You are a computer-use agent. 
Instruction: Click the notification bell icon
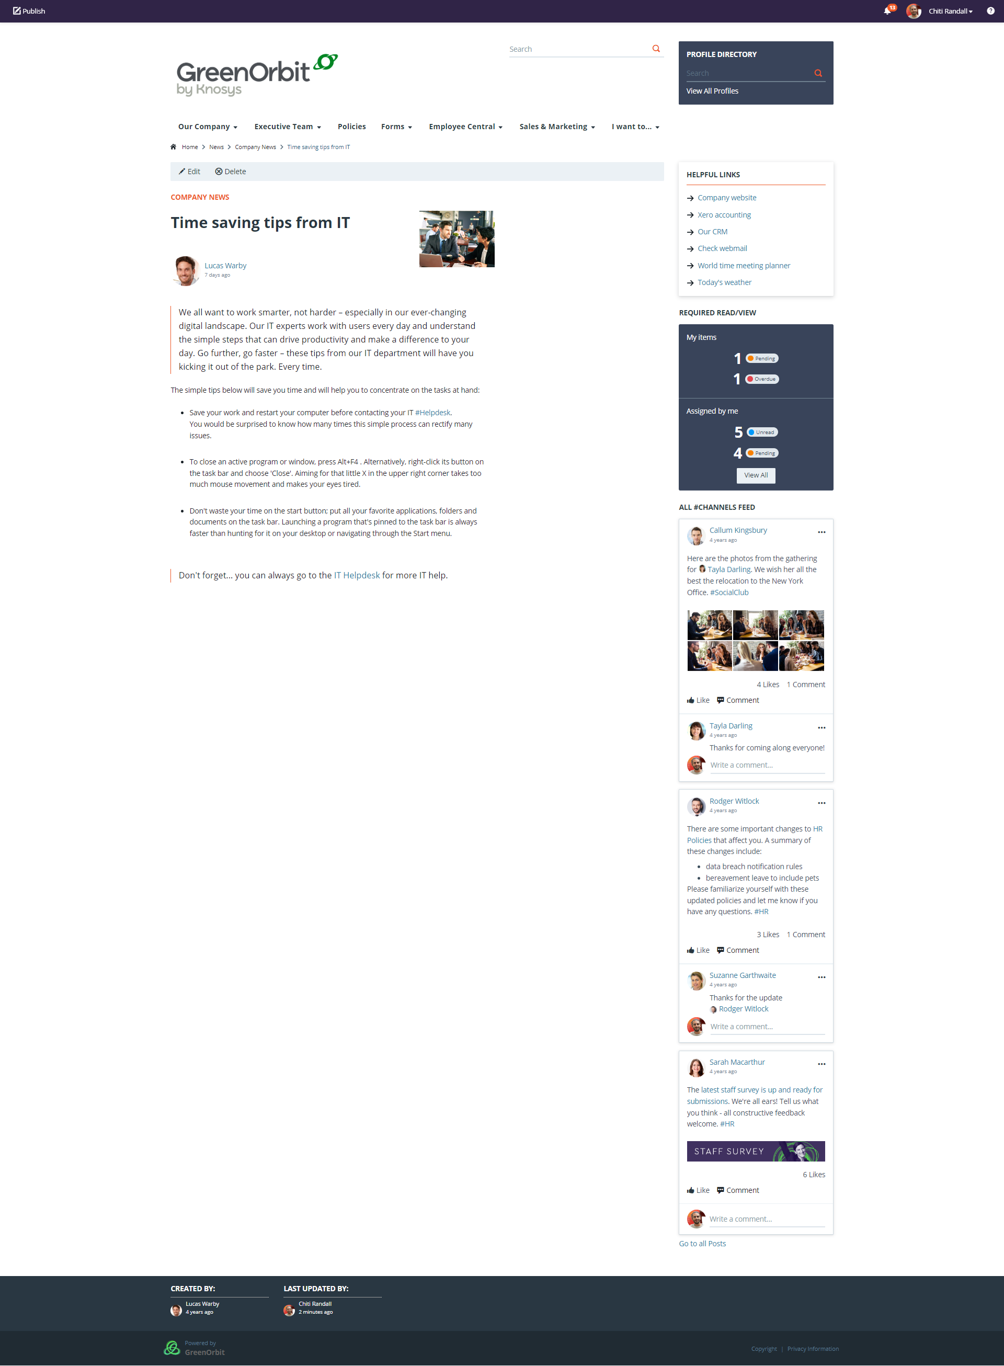(x=887, y=10)
